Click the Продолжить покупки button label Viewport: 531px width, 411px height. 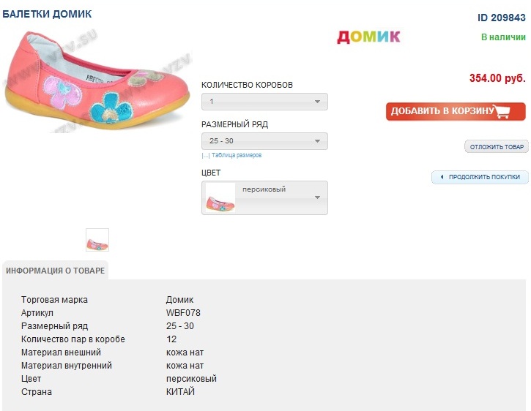pos(484,177)
